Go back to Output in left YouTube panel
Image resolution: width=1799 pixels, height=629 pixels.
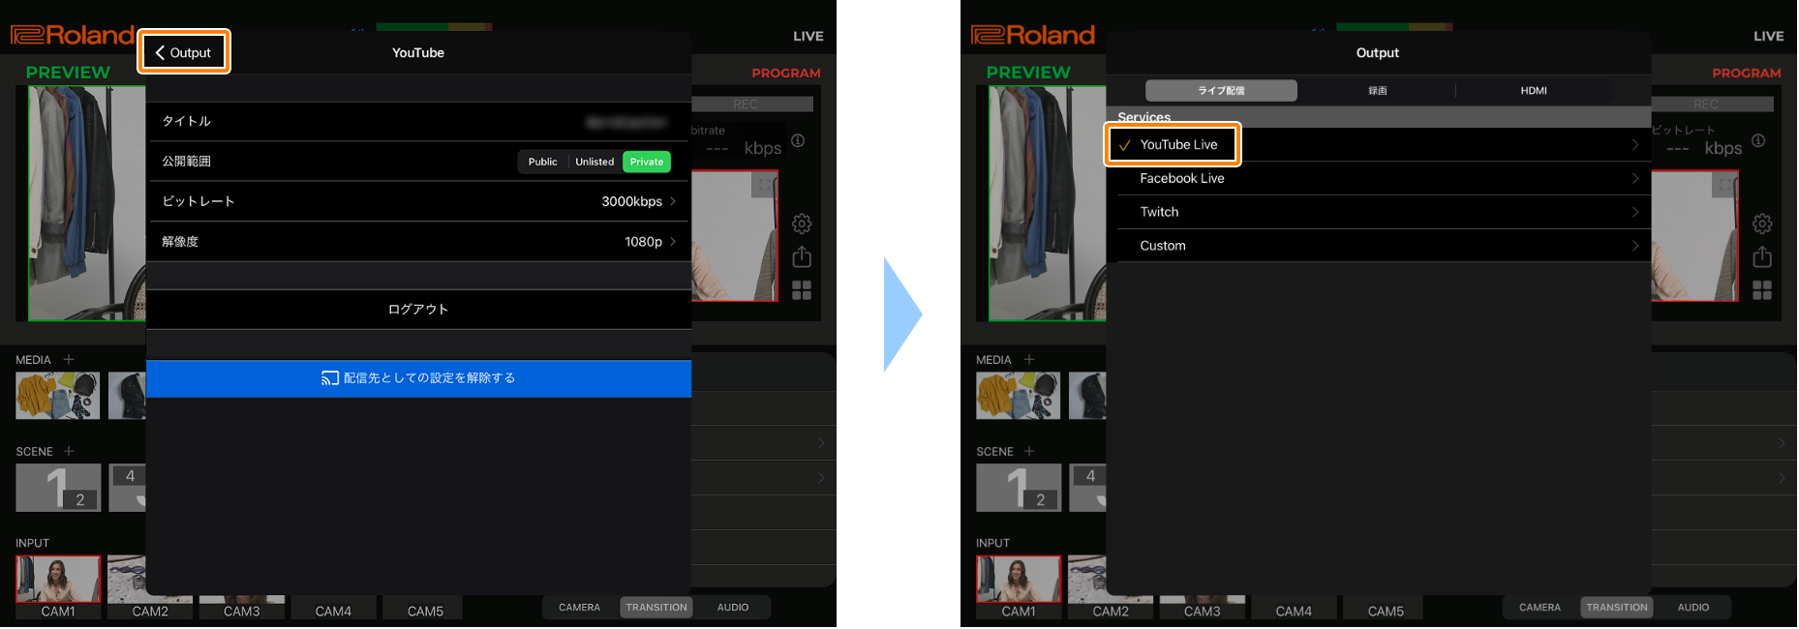click(184, 52)
